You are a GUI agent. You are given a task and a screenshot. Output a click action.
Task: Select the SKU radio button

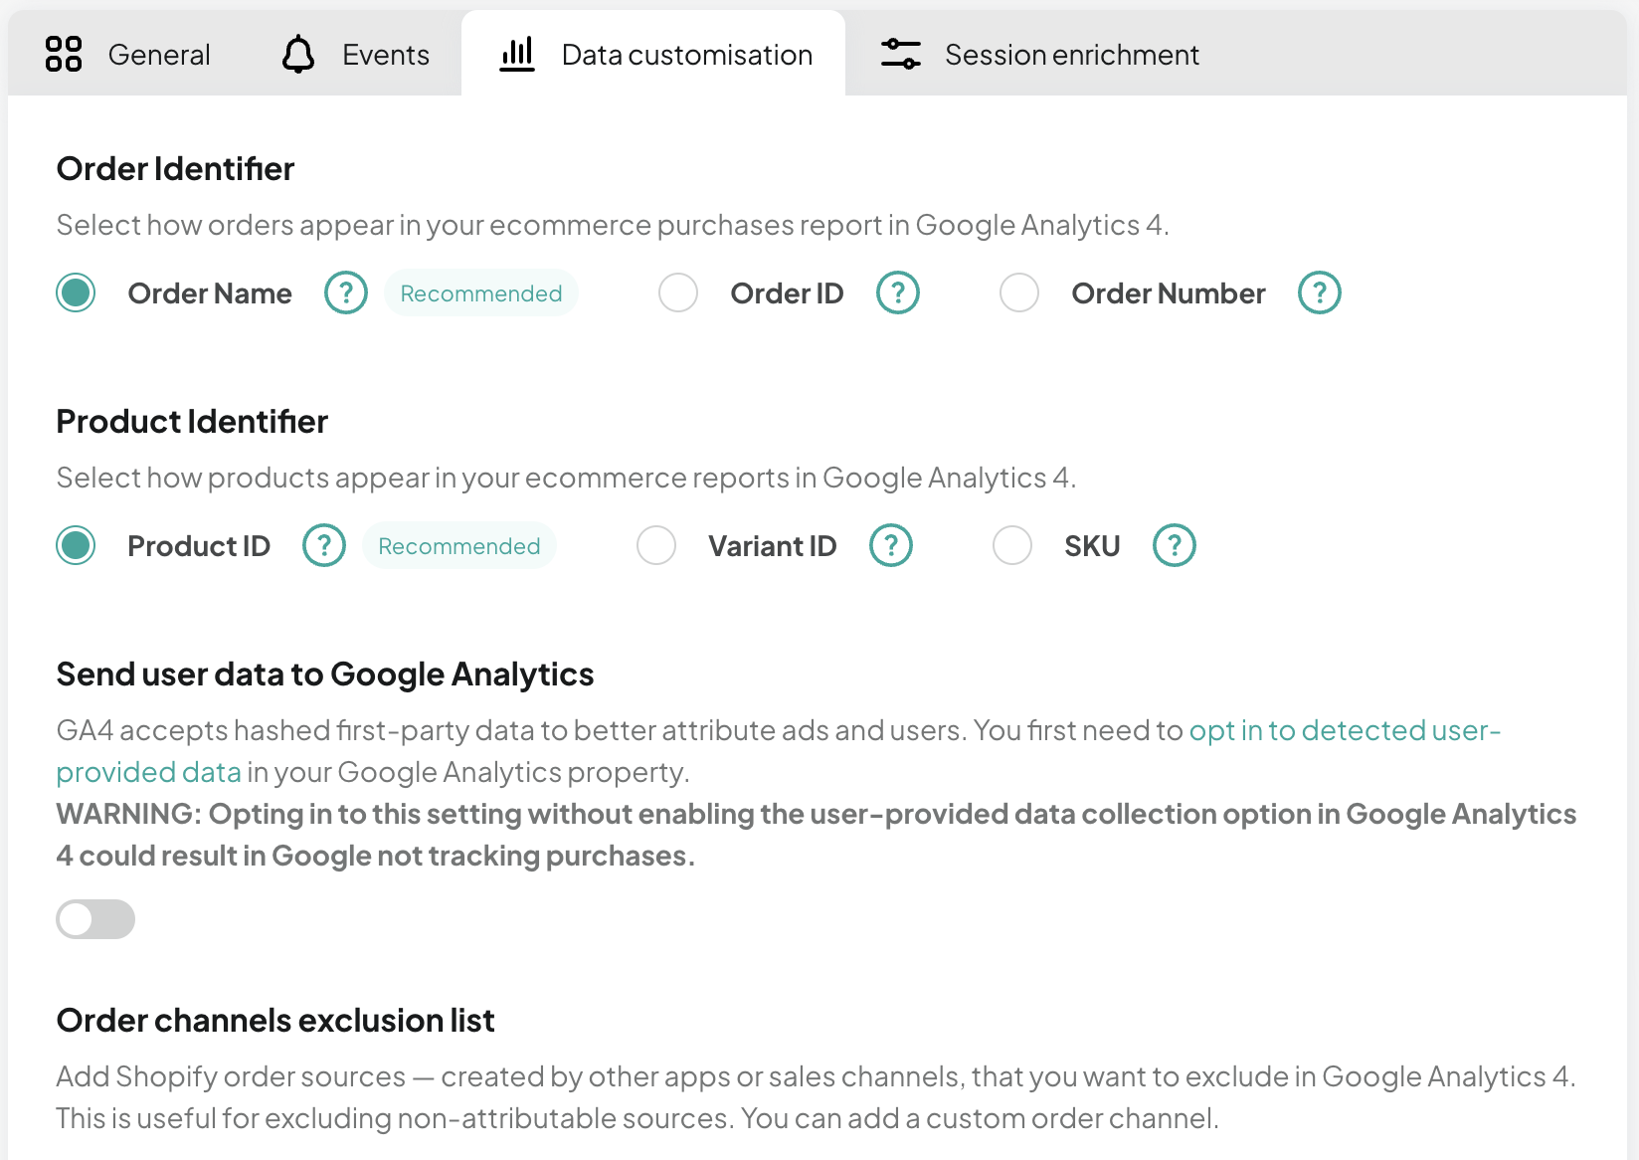pyautogui.click(x=1012, y=545)
